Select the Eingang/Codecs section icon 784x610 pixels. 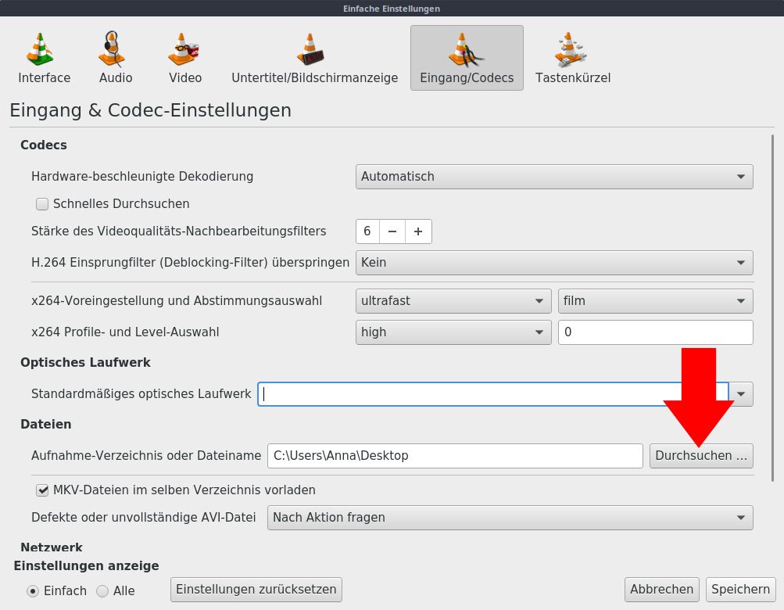point(465,55)
